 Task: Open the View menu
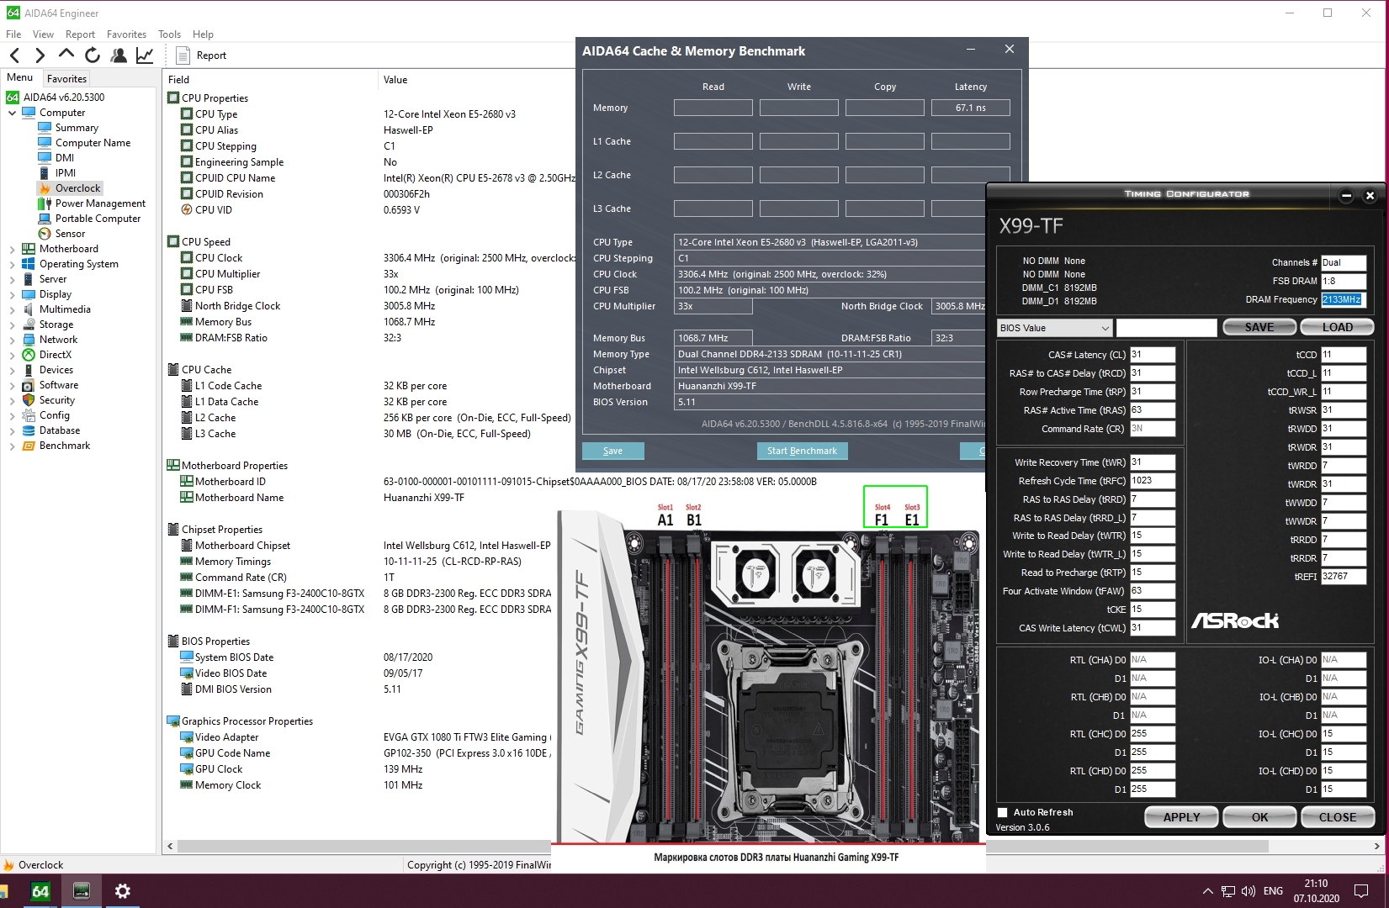pos(43,34)
